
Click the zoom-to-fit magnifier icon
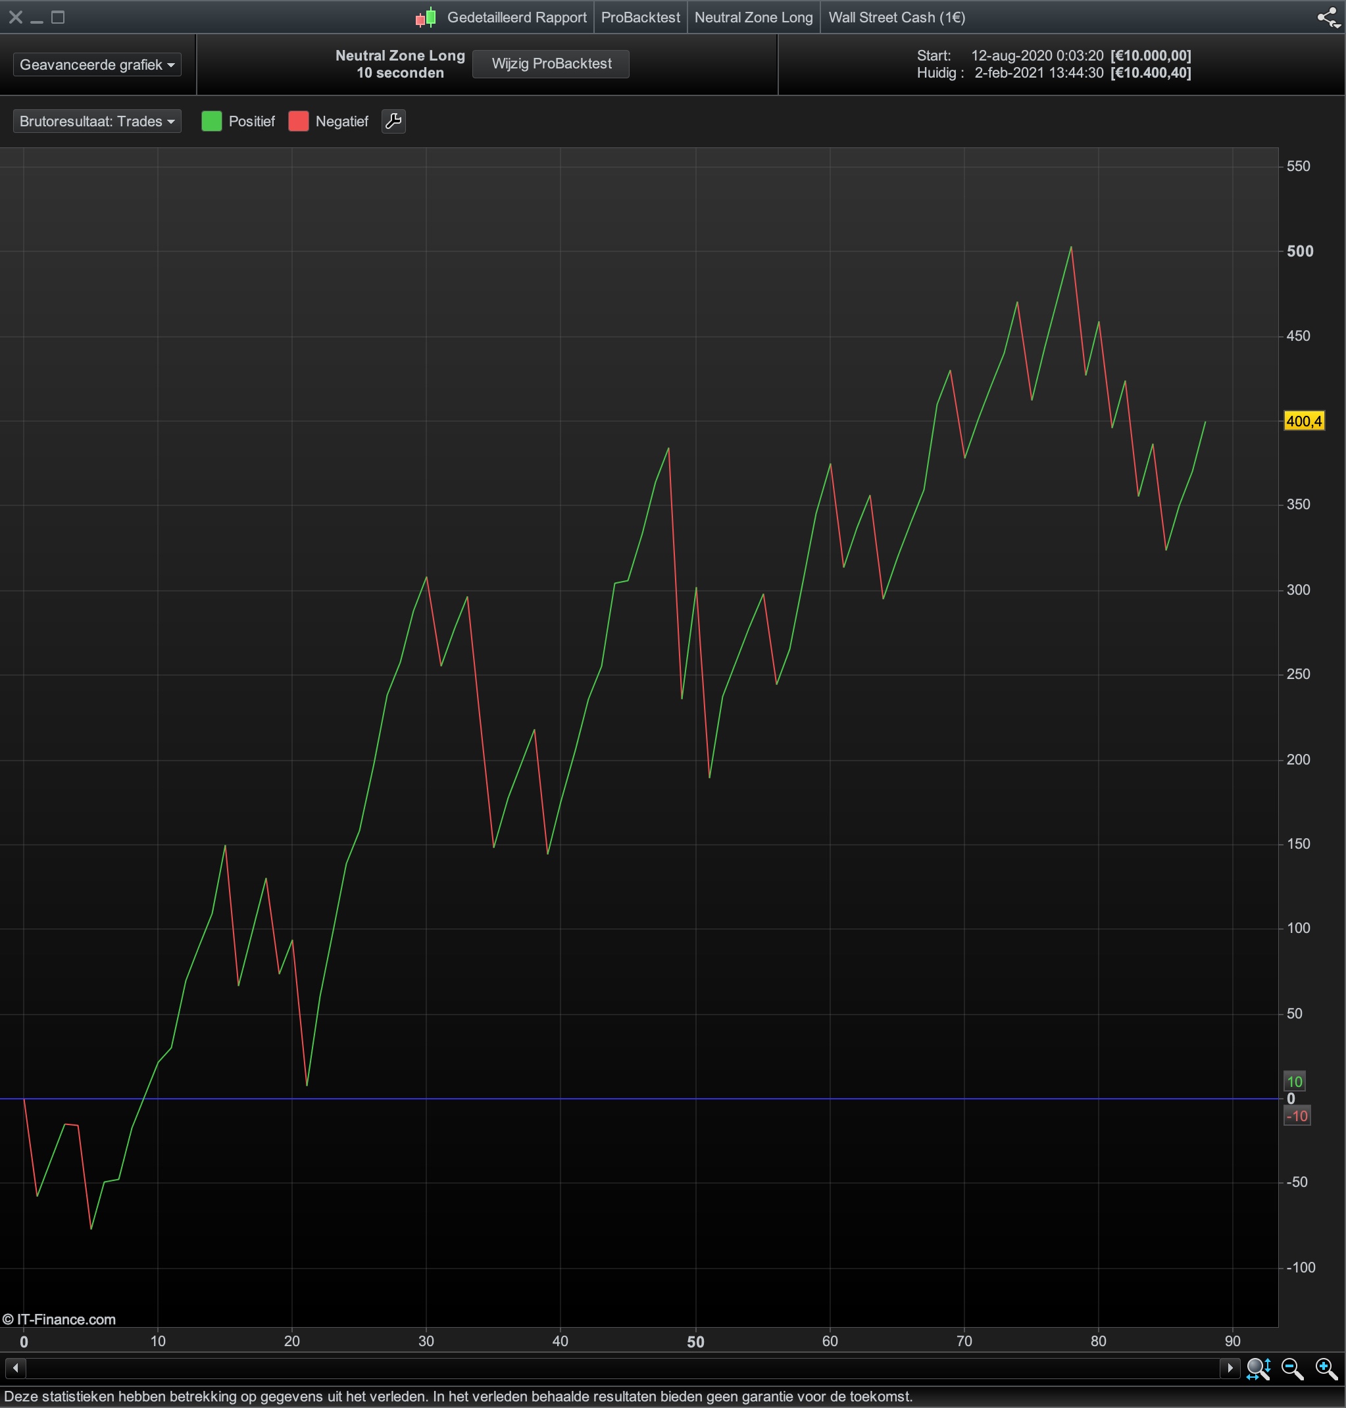coord(1259,1369)
